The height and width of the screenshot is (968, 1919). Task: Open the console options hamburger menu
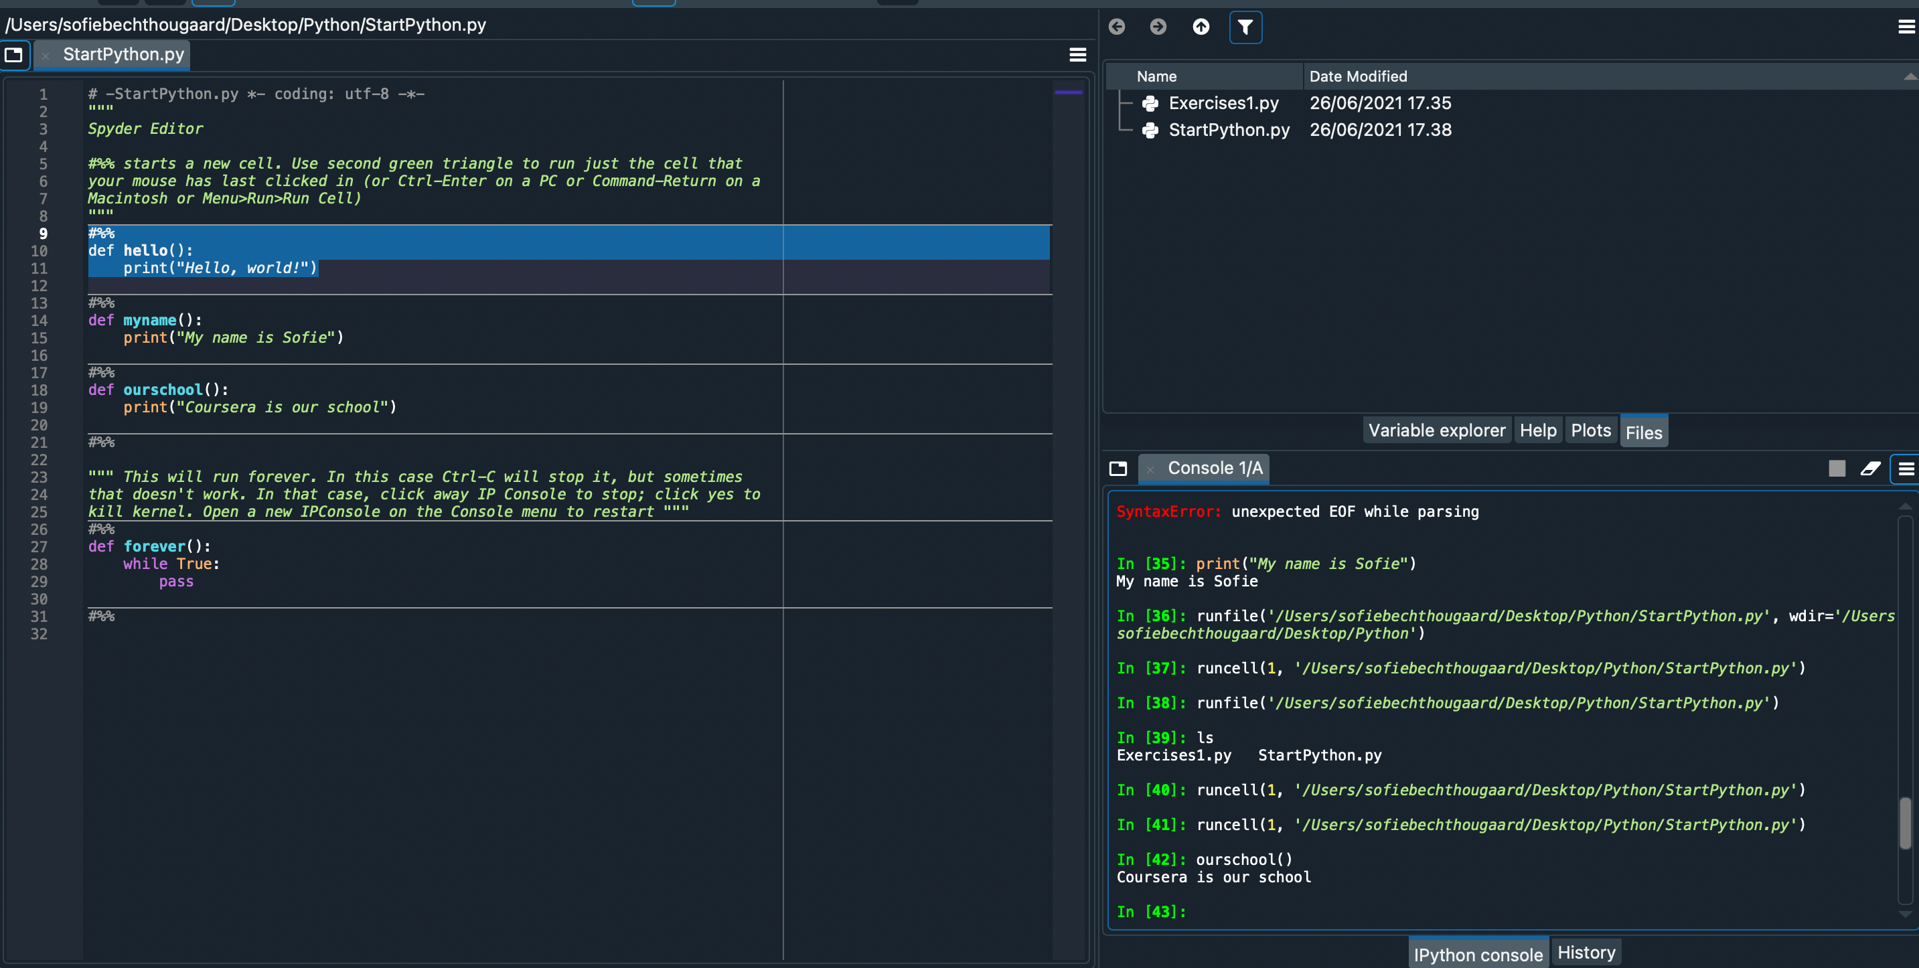(1906, 469)
